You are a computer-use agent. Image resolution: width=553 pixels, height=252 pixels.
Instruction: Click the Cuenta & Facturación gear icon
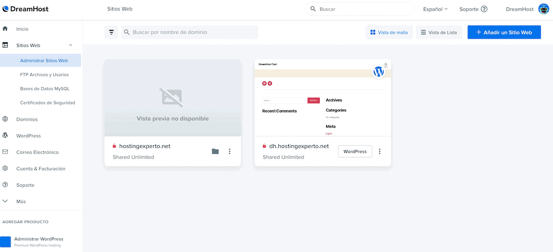click(x=5, y=168)
